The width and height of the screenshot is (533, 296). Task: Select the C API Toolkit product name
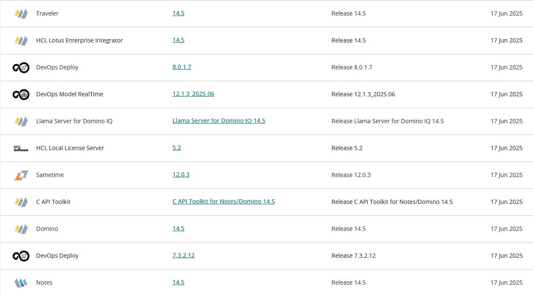click(x=53, y=202)
